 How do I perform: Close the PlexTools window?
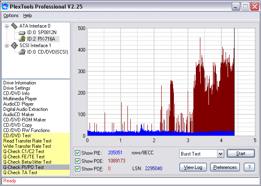(x=255, y=6)
